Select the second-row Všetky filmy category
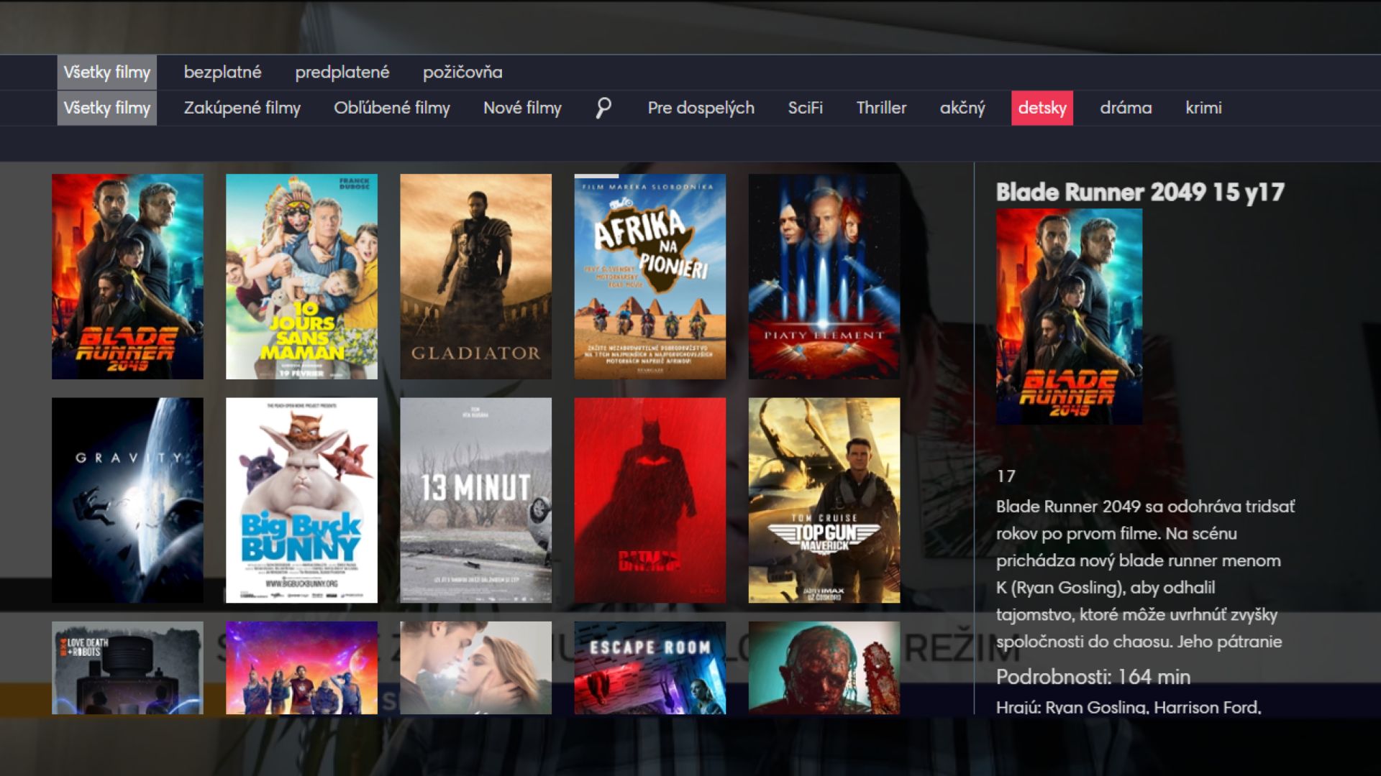1381x776 pixels. 106,108
